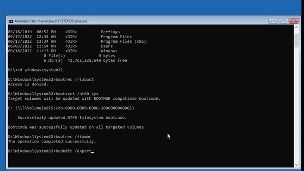Click the vertical scrollbar thumb
Viewport: 304px width, 171px height.
tap(296, 41)
